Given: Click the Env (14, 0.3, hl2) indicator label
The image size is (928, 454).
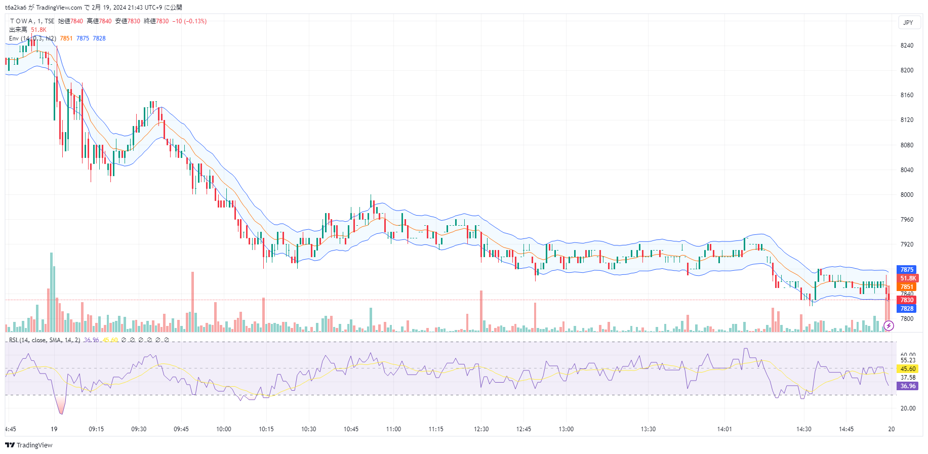Looking at the screenshot, I should point(32,38).
